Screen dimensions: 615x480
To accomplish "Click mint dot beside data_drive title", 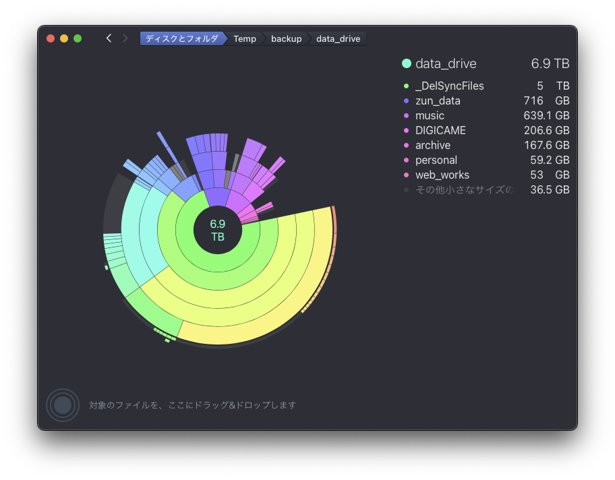I will (407, 63).
